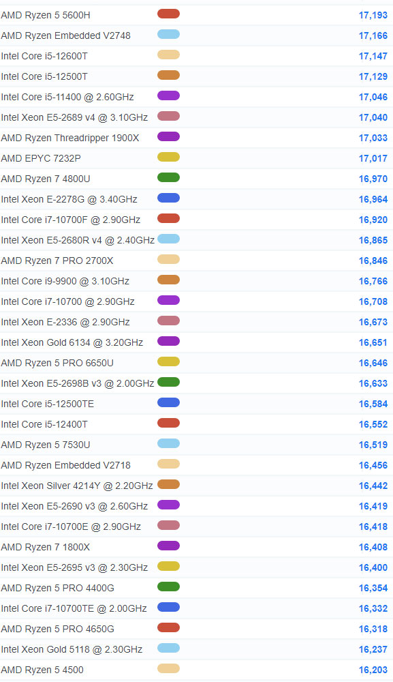Click the yellow swatch beside Ryzen 5 PRO 6650U

point(168,361)
